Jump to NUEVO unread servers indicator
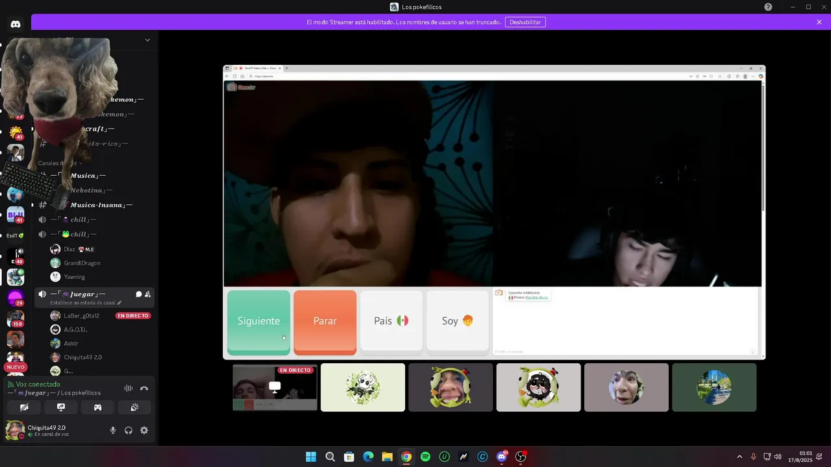 [x=16, y=367]
